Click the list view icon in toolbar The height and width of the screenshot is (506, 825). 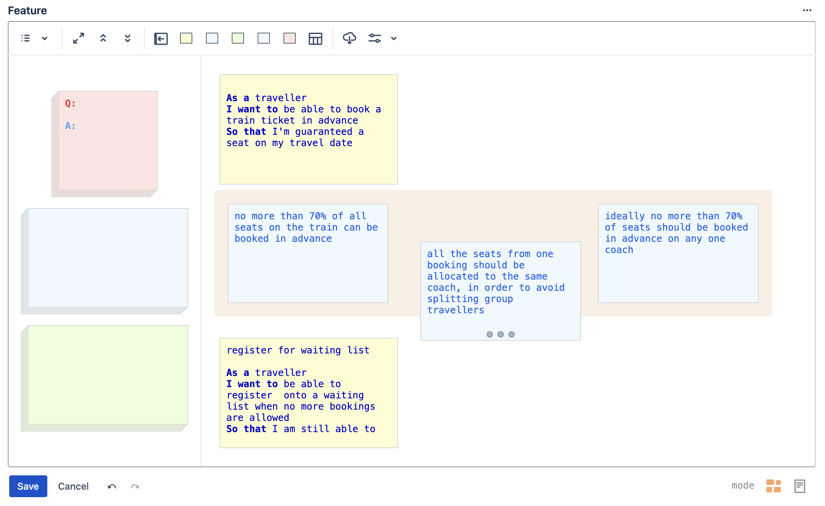coord(26,38)
